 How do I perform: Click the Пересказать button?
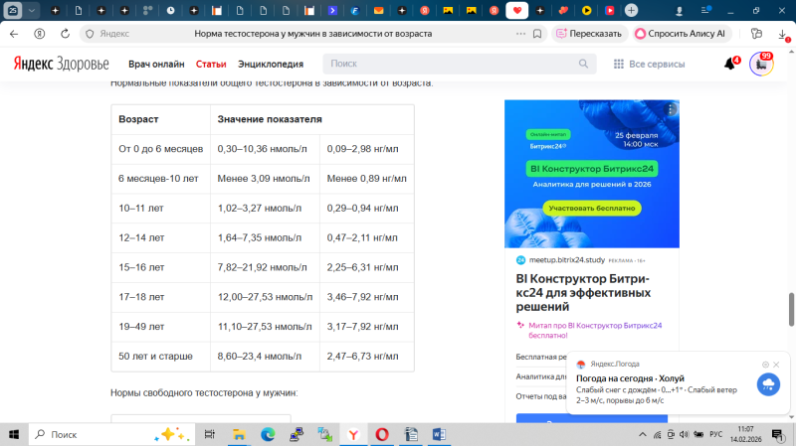pyautogui.click(x=588, y=33)
